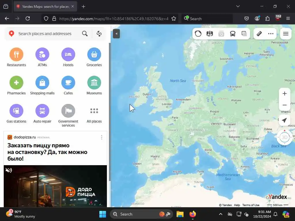Open the Yandex Maps hamburger menu

[x=286, y=34]
